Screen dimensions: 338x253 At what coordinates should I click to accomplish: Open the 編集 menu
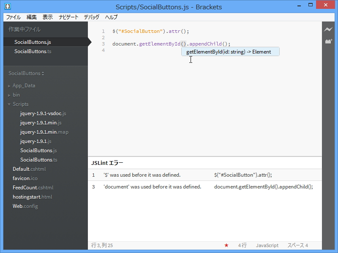coord(32,17)
